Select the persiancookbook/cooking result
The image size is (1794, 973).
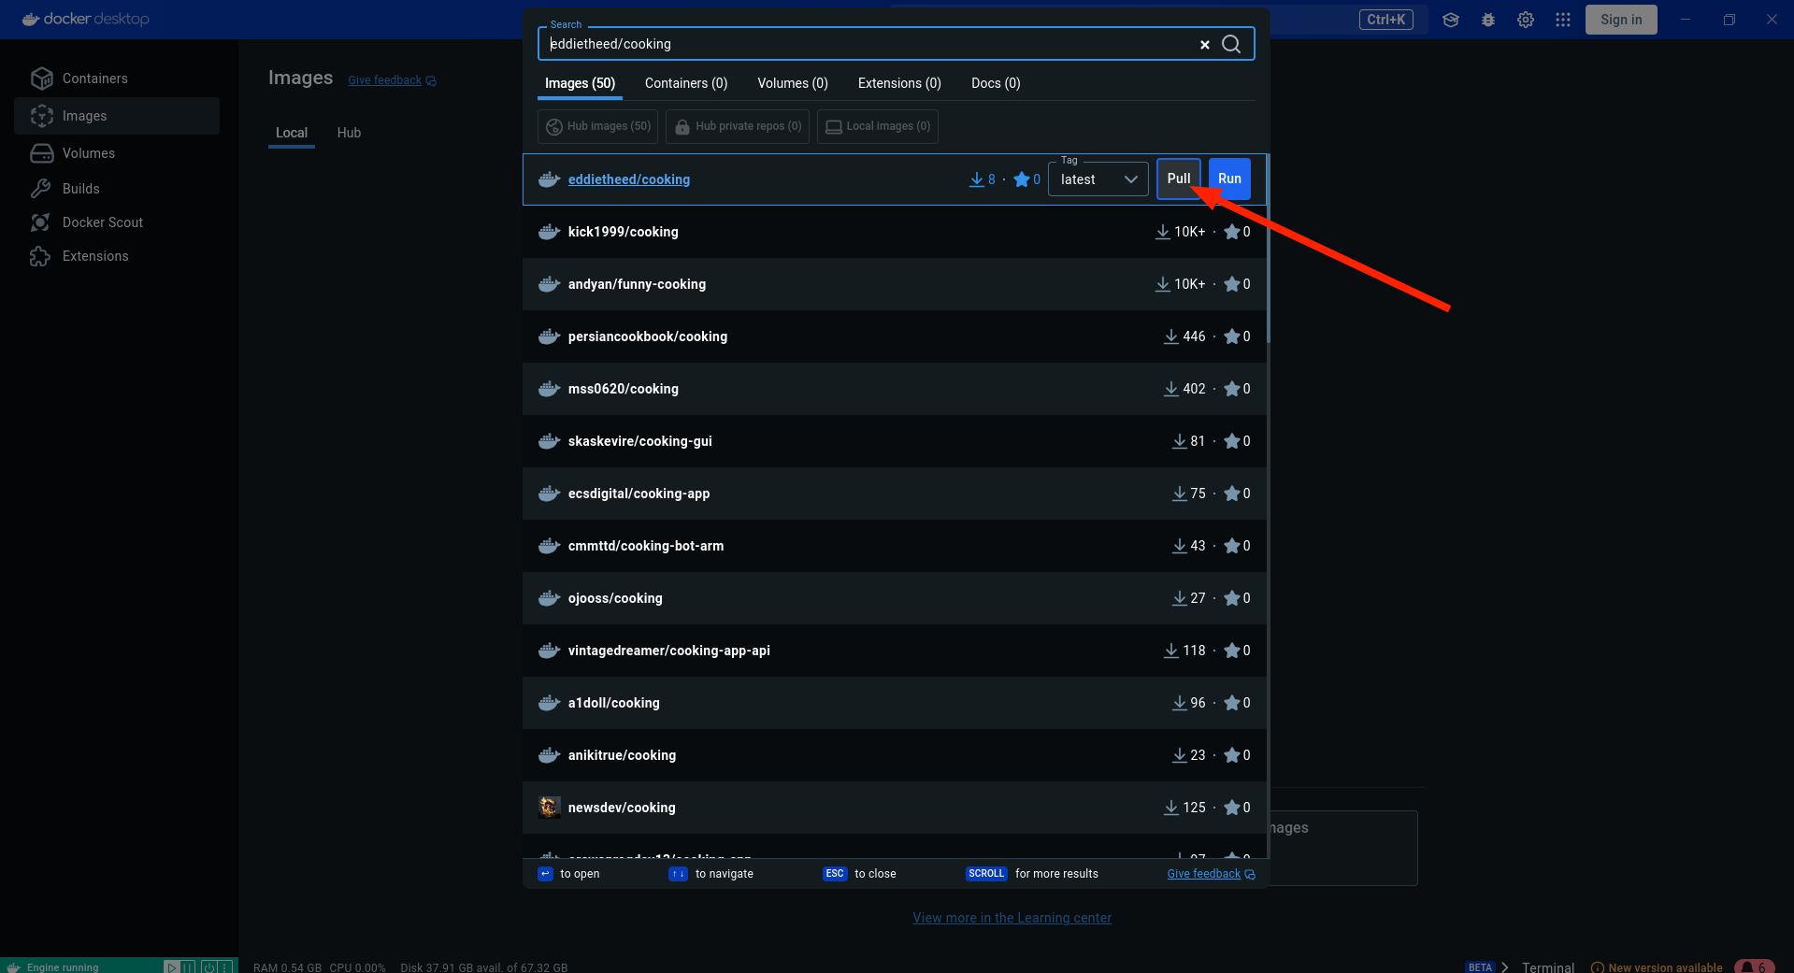[x=895, y=336]
